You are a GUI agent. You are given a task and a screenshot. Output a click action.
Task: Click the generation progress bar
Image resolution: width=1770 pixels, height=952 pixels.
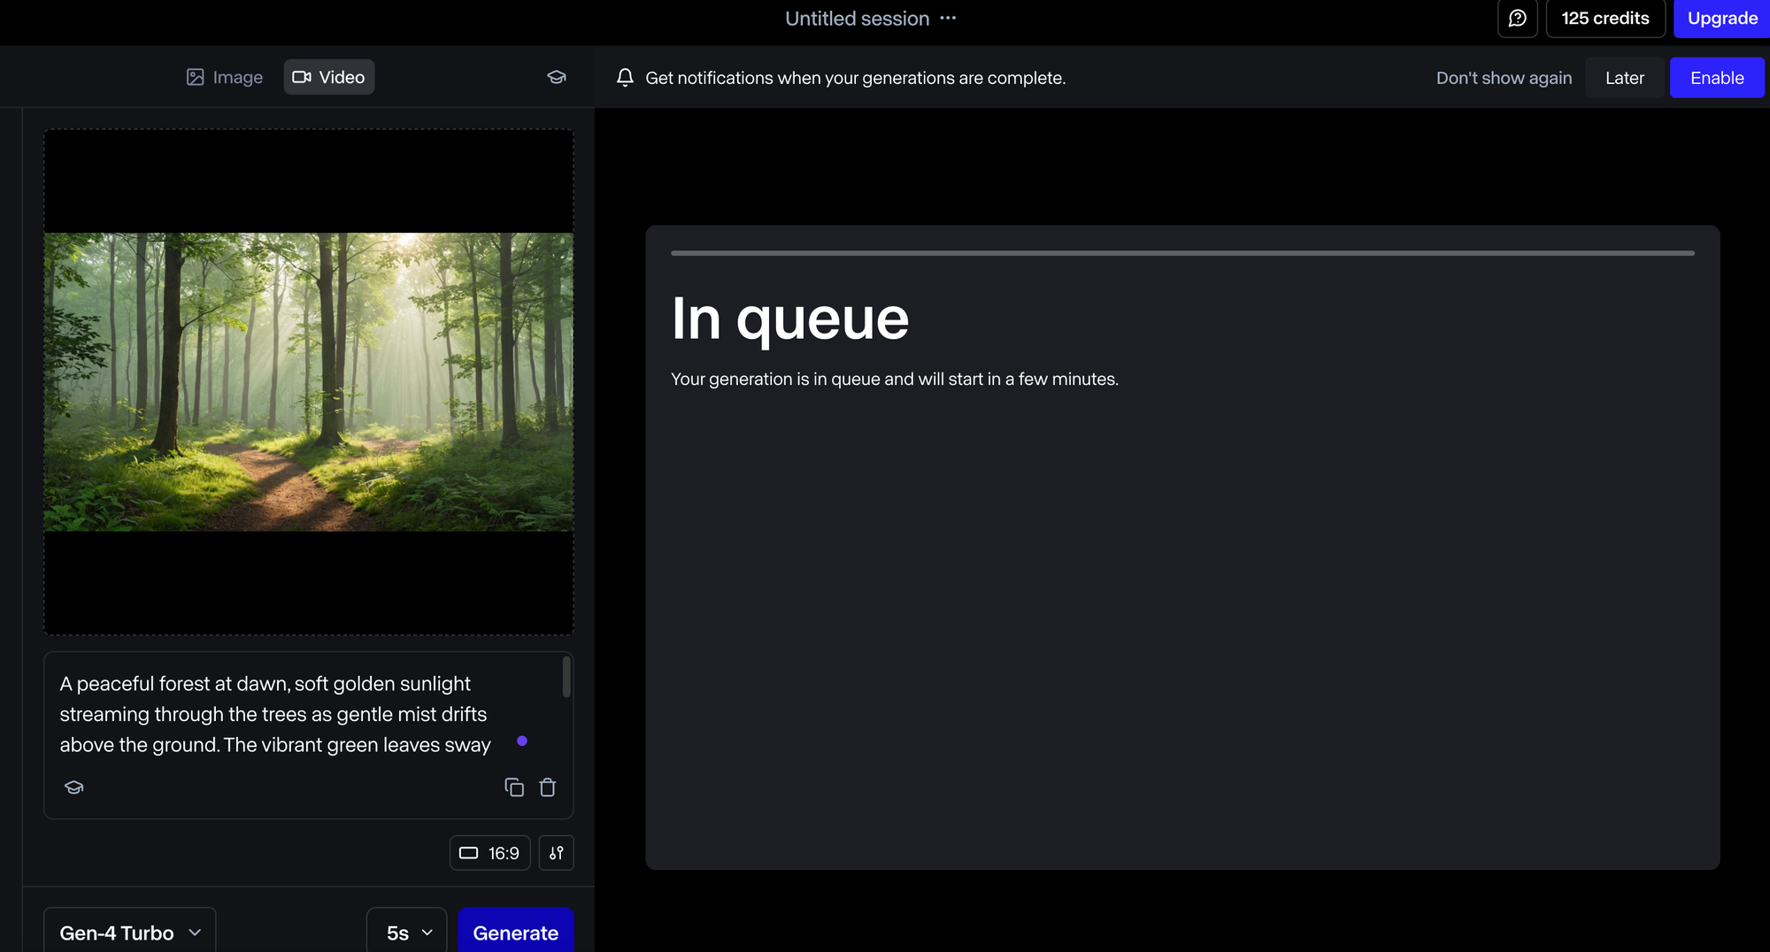pyautogui.click(x=1182, y=253)
